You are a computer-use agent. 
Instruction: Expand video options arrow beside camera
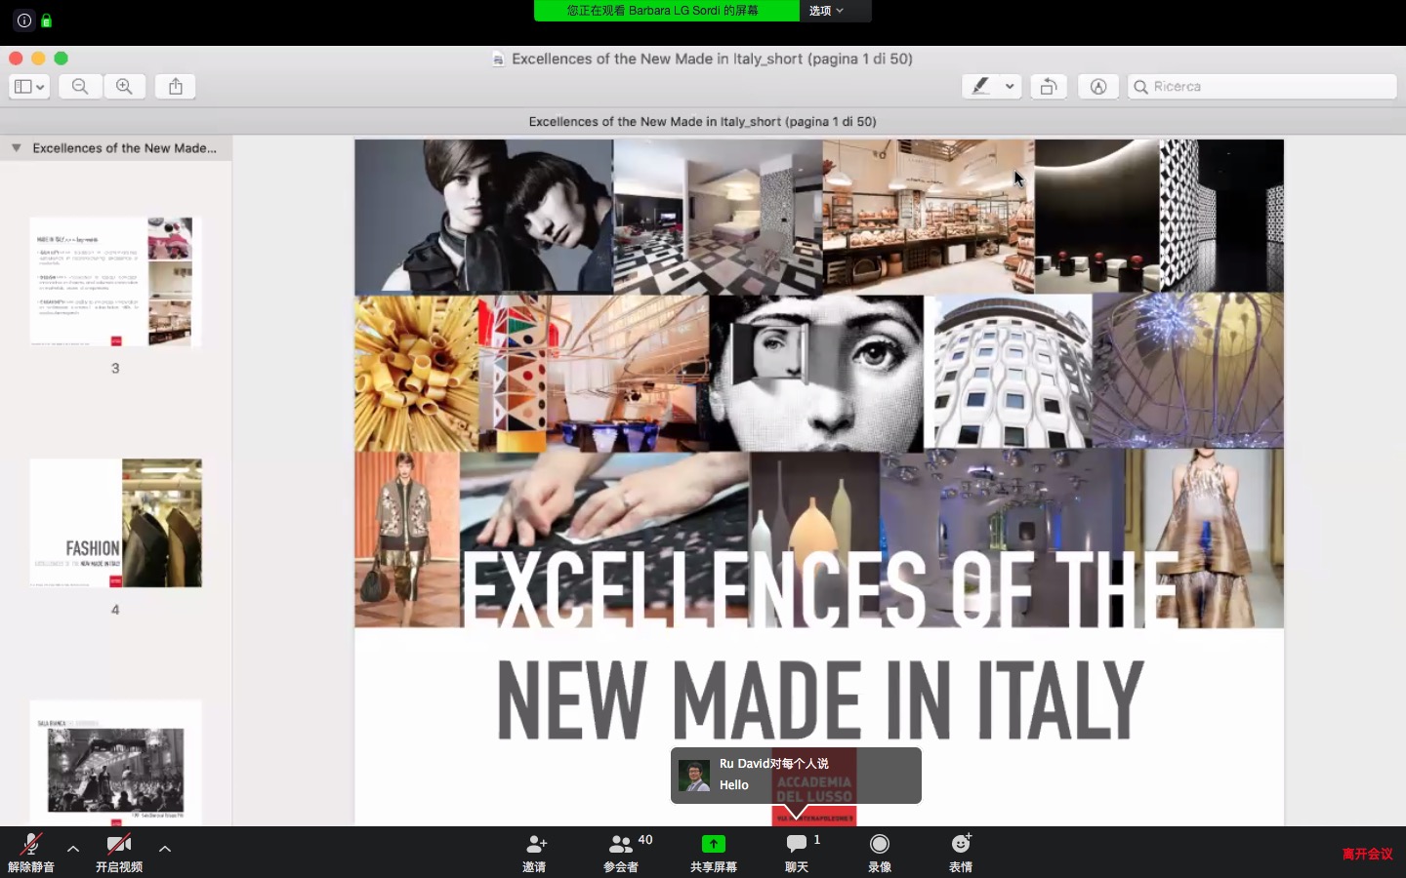pyautogui.click(x=165, y=849)
